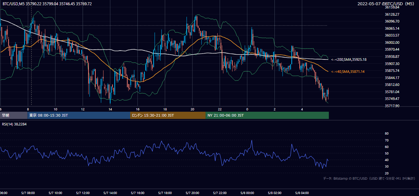Select the 40 SMA label 35871.14
The width and height of the screenshot is (419, 196).
click(x=348, y=72)
